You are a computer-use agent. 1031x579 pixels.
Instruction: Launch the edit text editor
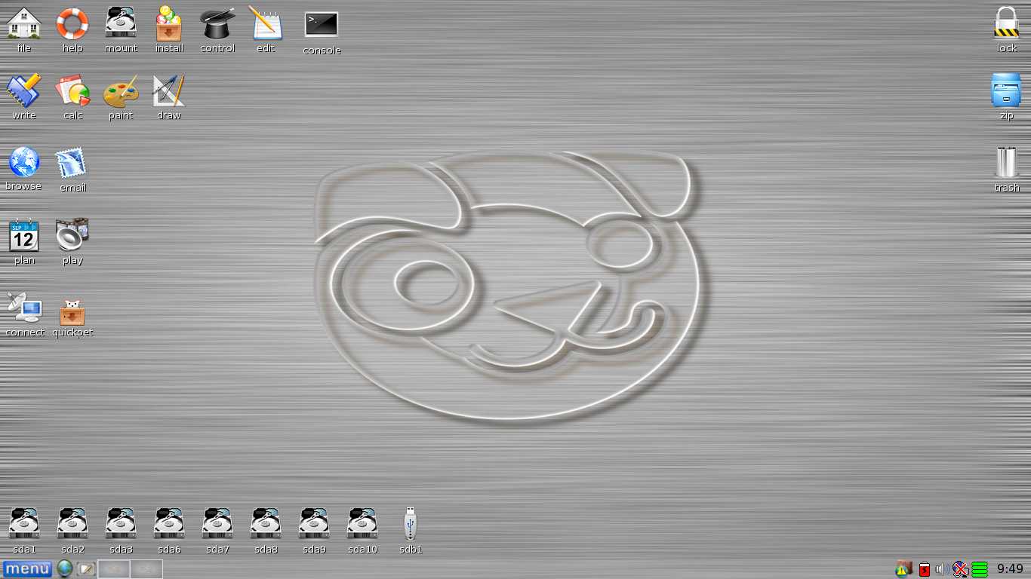pos(266,23)
